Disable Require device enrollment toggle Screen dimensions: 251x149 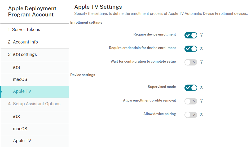coord(191,35)
